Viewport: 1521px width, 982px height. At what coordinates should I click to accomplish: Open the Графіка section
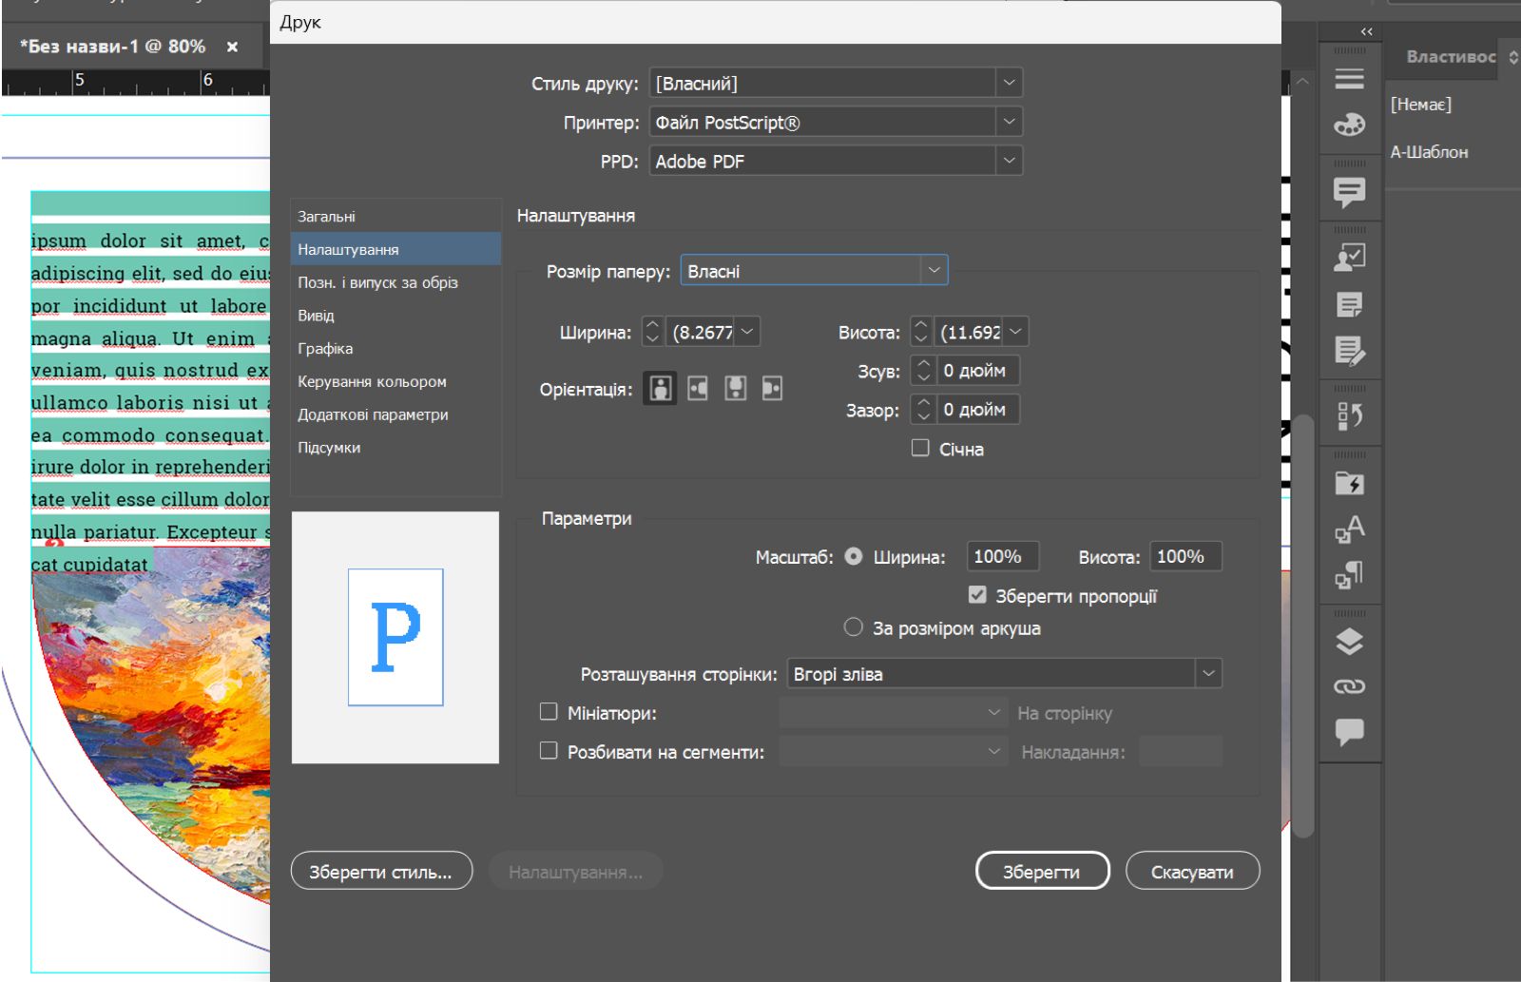395,349
